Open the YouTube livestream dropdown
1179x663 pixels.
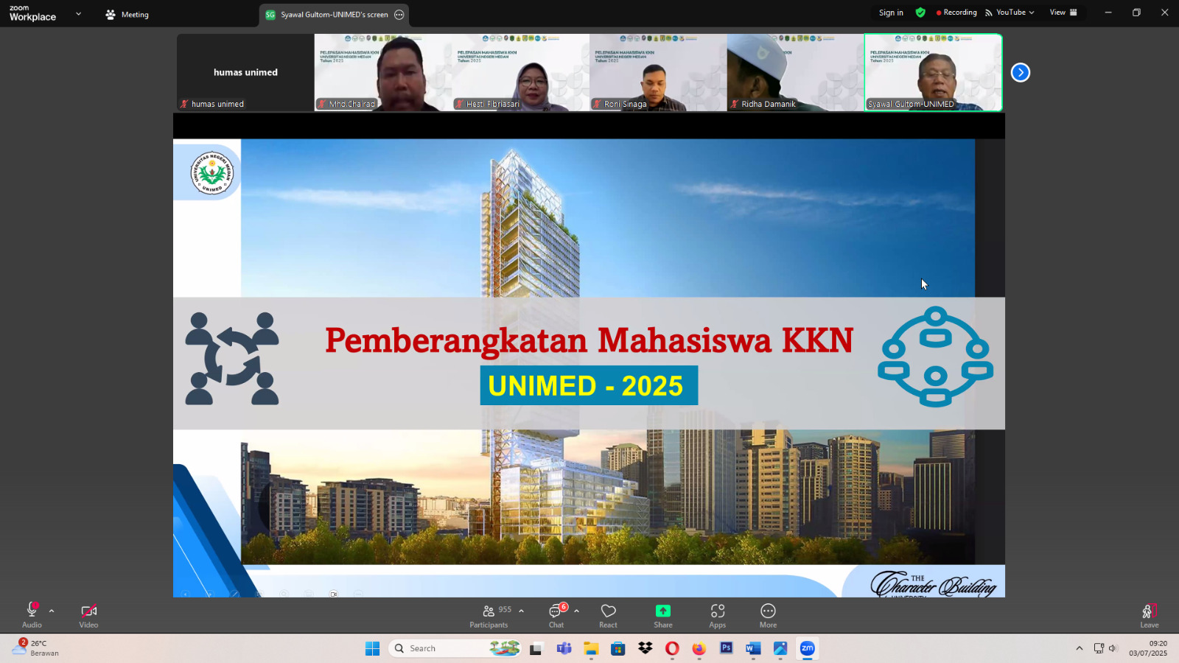[x=1010, y=13]
